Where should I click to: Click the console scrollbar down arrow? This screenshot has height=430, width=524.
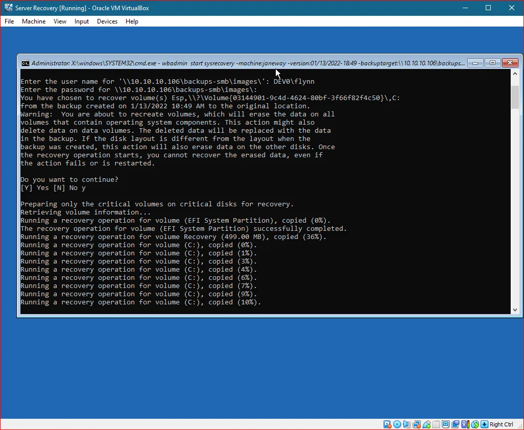(515, 309)
